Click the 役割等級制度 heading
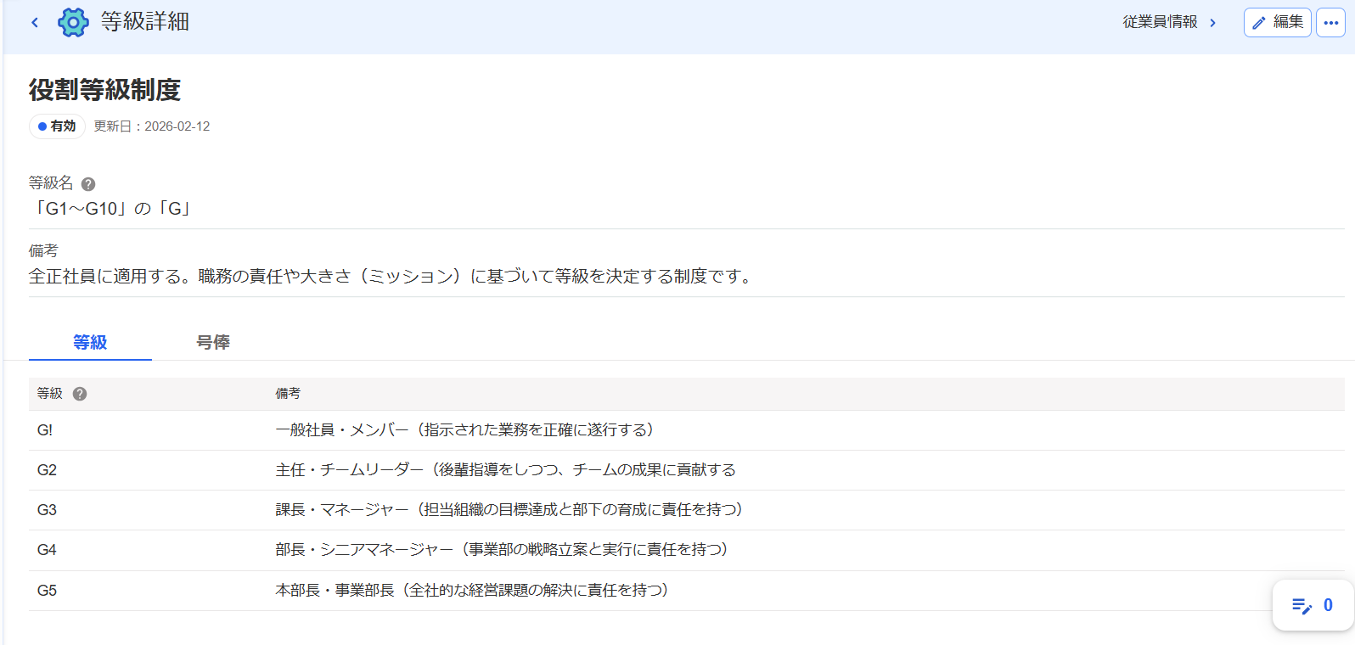1355x645 pixels. pos(104,90)
